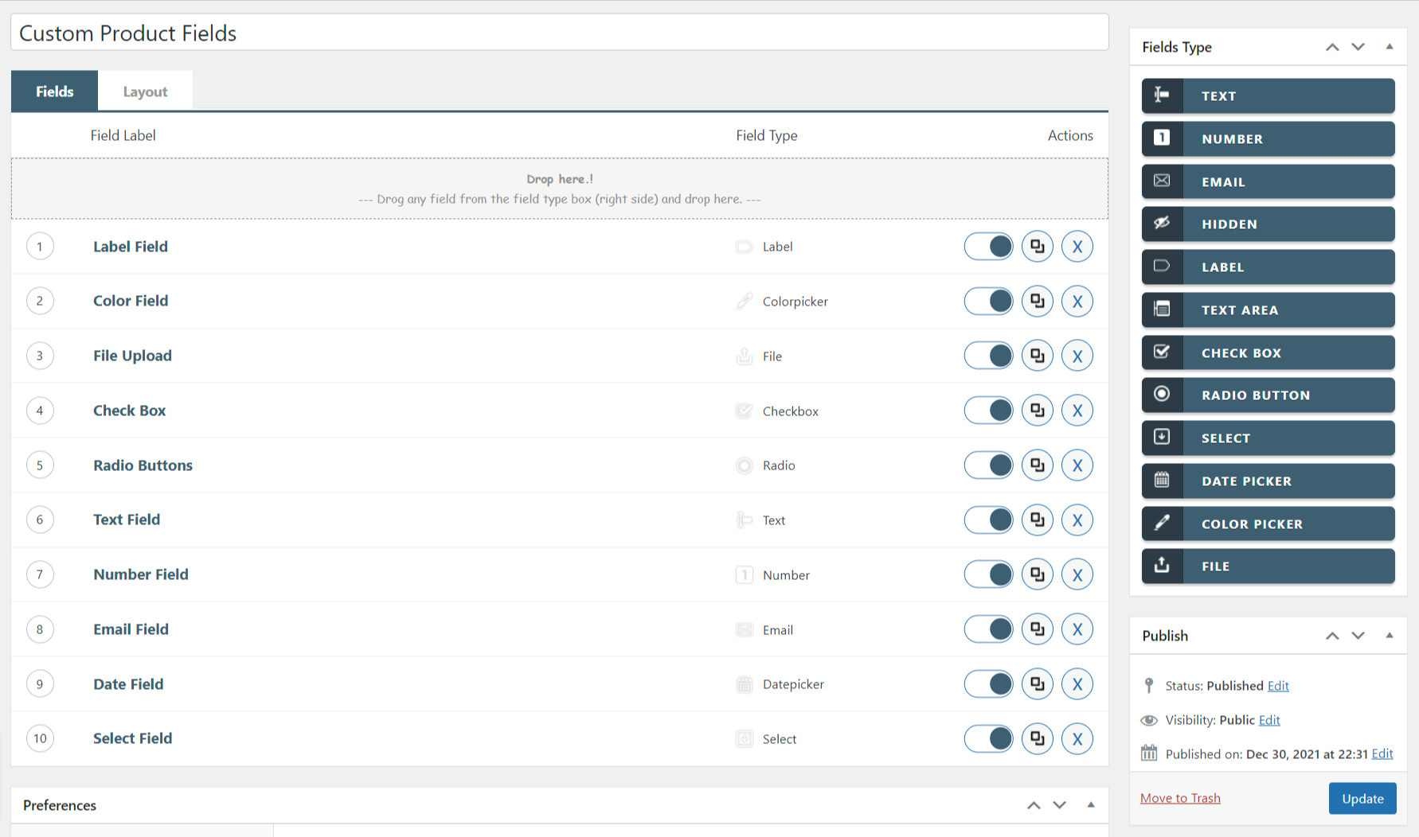This screenshot has height=837, width=1419.
Task: Toggle the Email Field switch
Action: click(988, 629)
